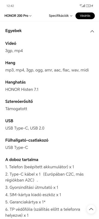Tap the Hang audio formats list
This screenshot has width=99, height=219.
47,70
